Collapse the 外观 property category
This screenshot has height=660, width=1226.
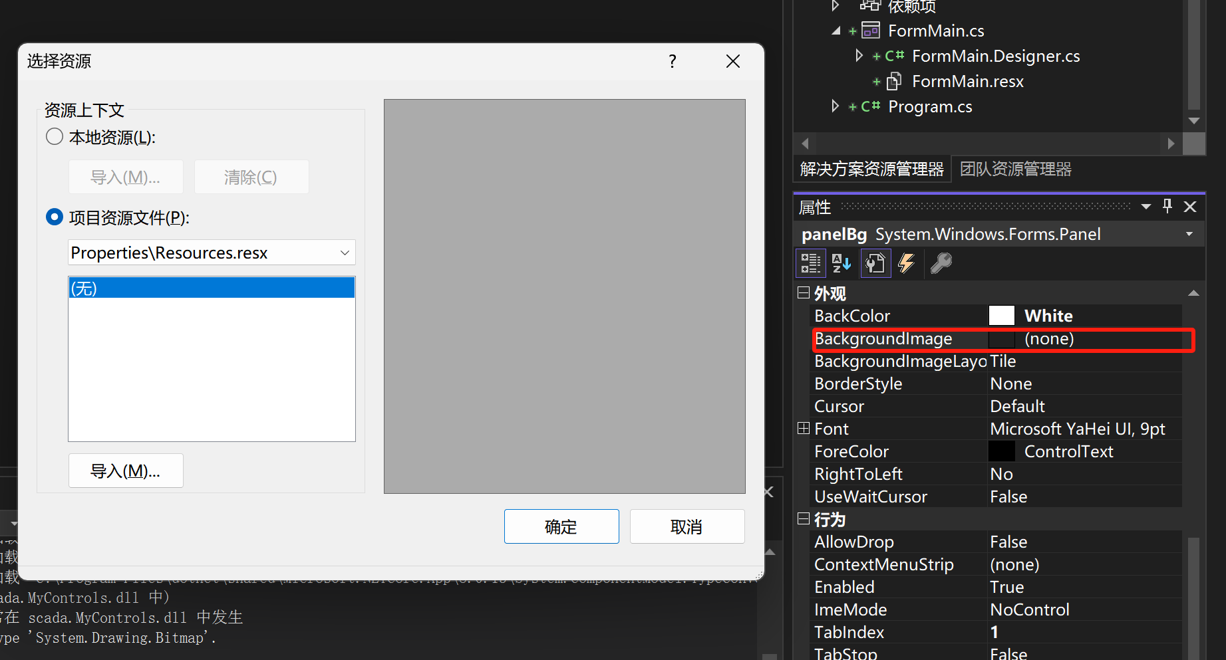pyautogui.click(x=804, y=293)
